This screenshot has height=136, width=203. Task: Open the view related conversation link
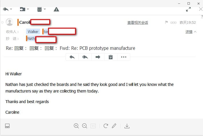[138, 23]
